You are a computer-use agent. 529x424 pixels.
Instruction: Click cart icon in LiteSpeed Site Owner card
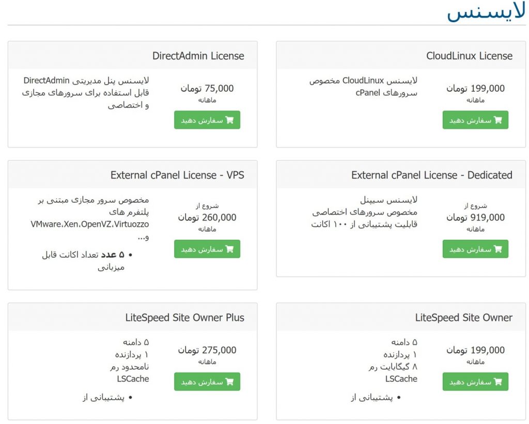coord(498,382)
